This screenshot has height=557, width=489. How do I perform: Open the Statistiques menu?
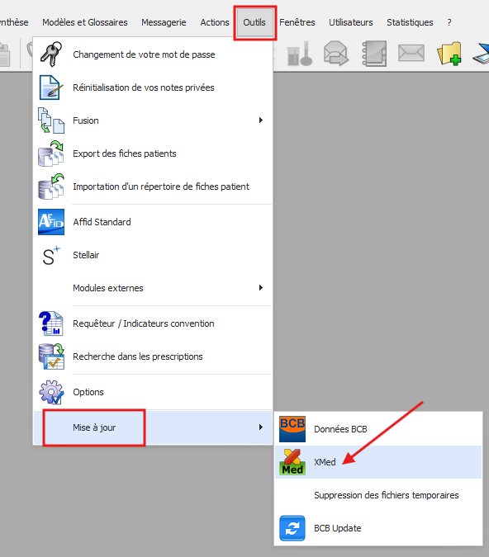tap(410, 22)
